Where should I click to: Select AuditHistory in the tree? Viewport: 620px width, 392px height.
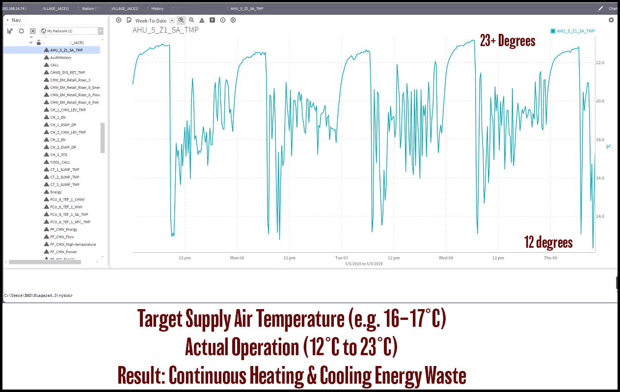point(60,57)
